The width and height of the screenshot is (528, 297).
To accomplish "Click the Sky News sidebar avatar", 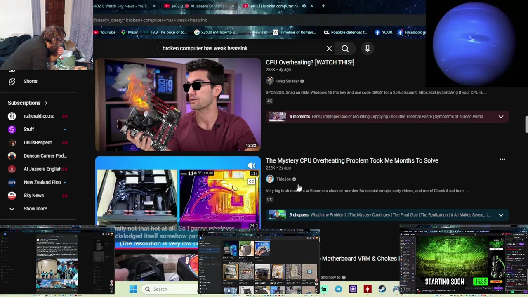I will (12, 195).
